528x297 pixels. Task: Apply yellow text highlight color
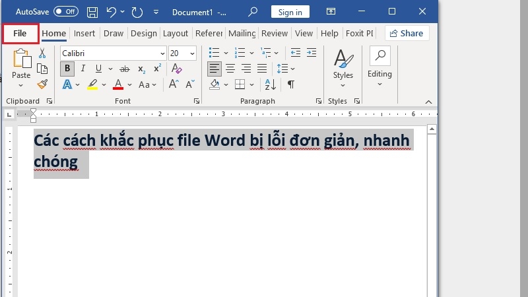coord(92,84)
